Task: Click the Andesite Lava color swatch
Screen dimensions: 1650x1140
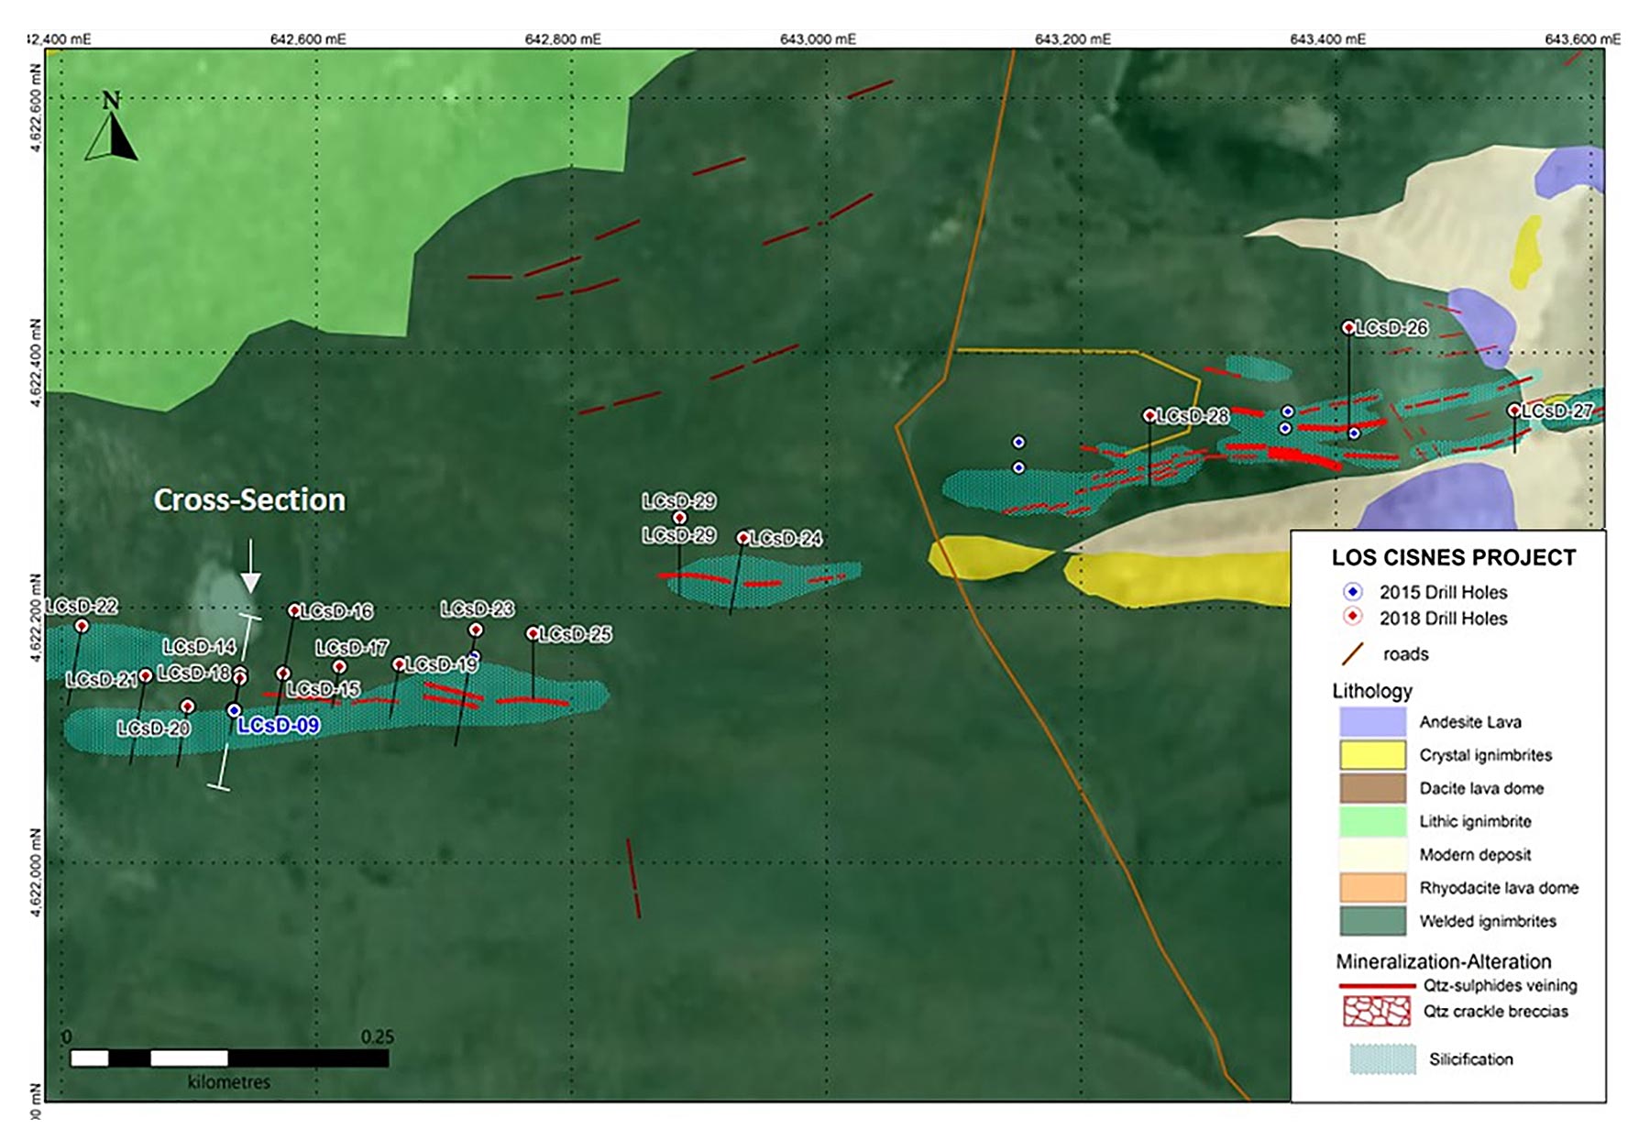Action: (x=1372, y=721)
